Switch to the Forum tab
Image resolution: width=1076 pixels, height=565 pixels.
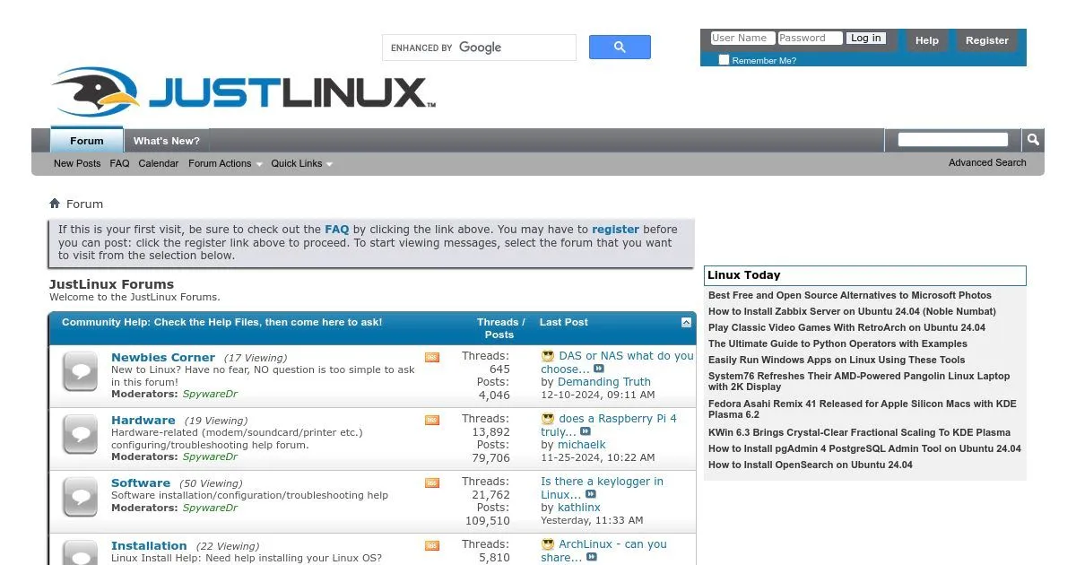tap(87, 140)
